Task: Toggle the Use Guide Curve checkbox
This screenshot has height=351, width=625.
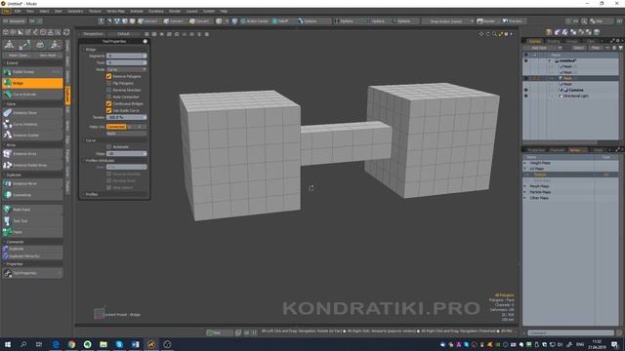Action: (x=108, y=110)
